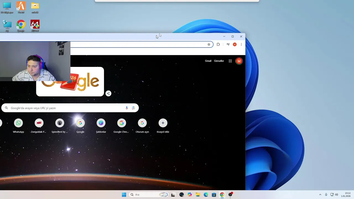Start voice search with microphone
This screenshot has width=354, height=199.
point(127,108)
